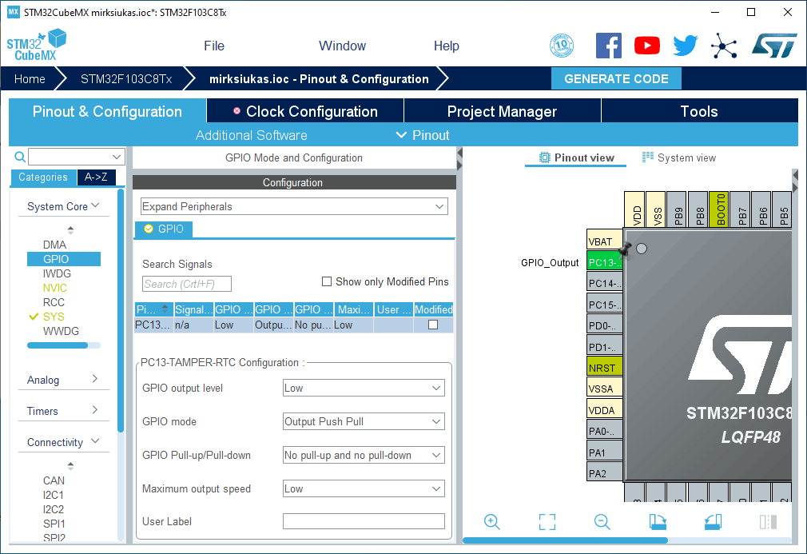The height and width of the screenshot is (554, 807).
Task: Switch to Clock Configuration tab
Action: click(305, 111)
